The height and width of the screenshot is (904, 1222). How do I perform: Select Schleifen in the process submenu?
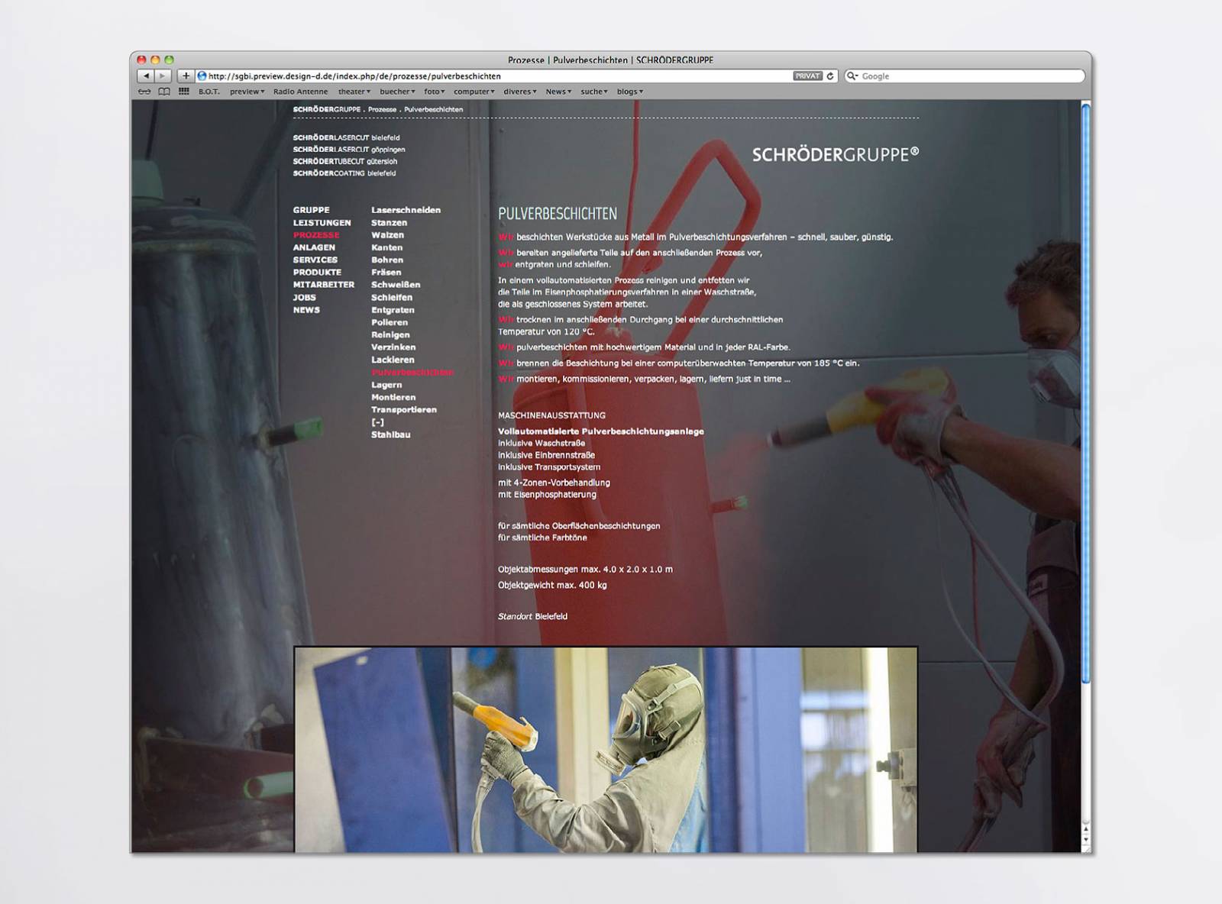pos(392,298)
